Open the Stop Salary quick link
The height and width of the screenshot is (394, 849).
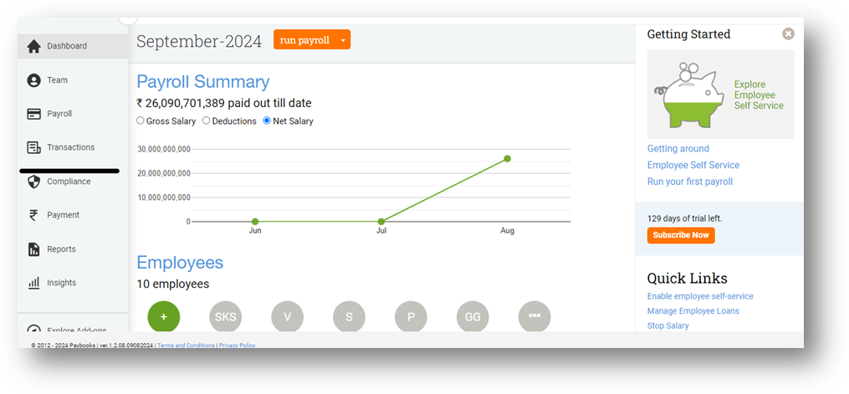click(x=668, y=325)
